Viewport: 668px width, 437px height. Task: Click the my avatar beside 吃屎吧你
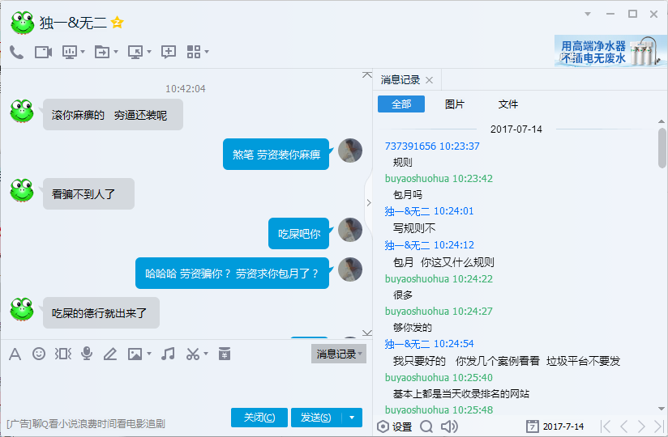click(x=350, y=230)
